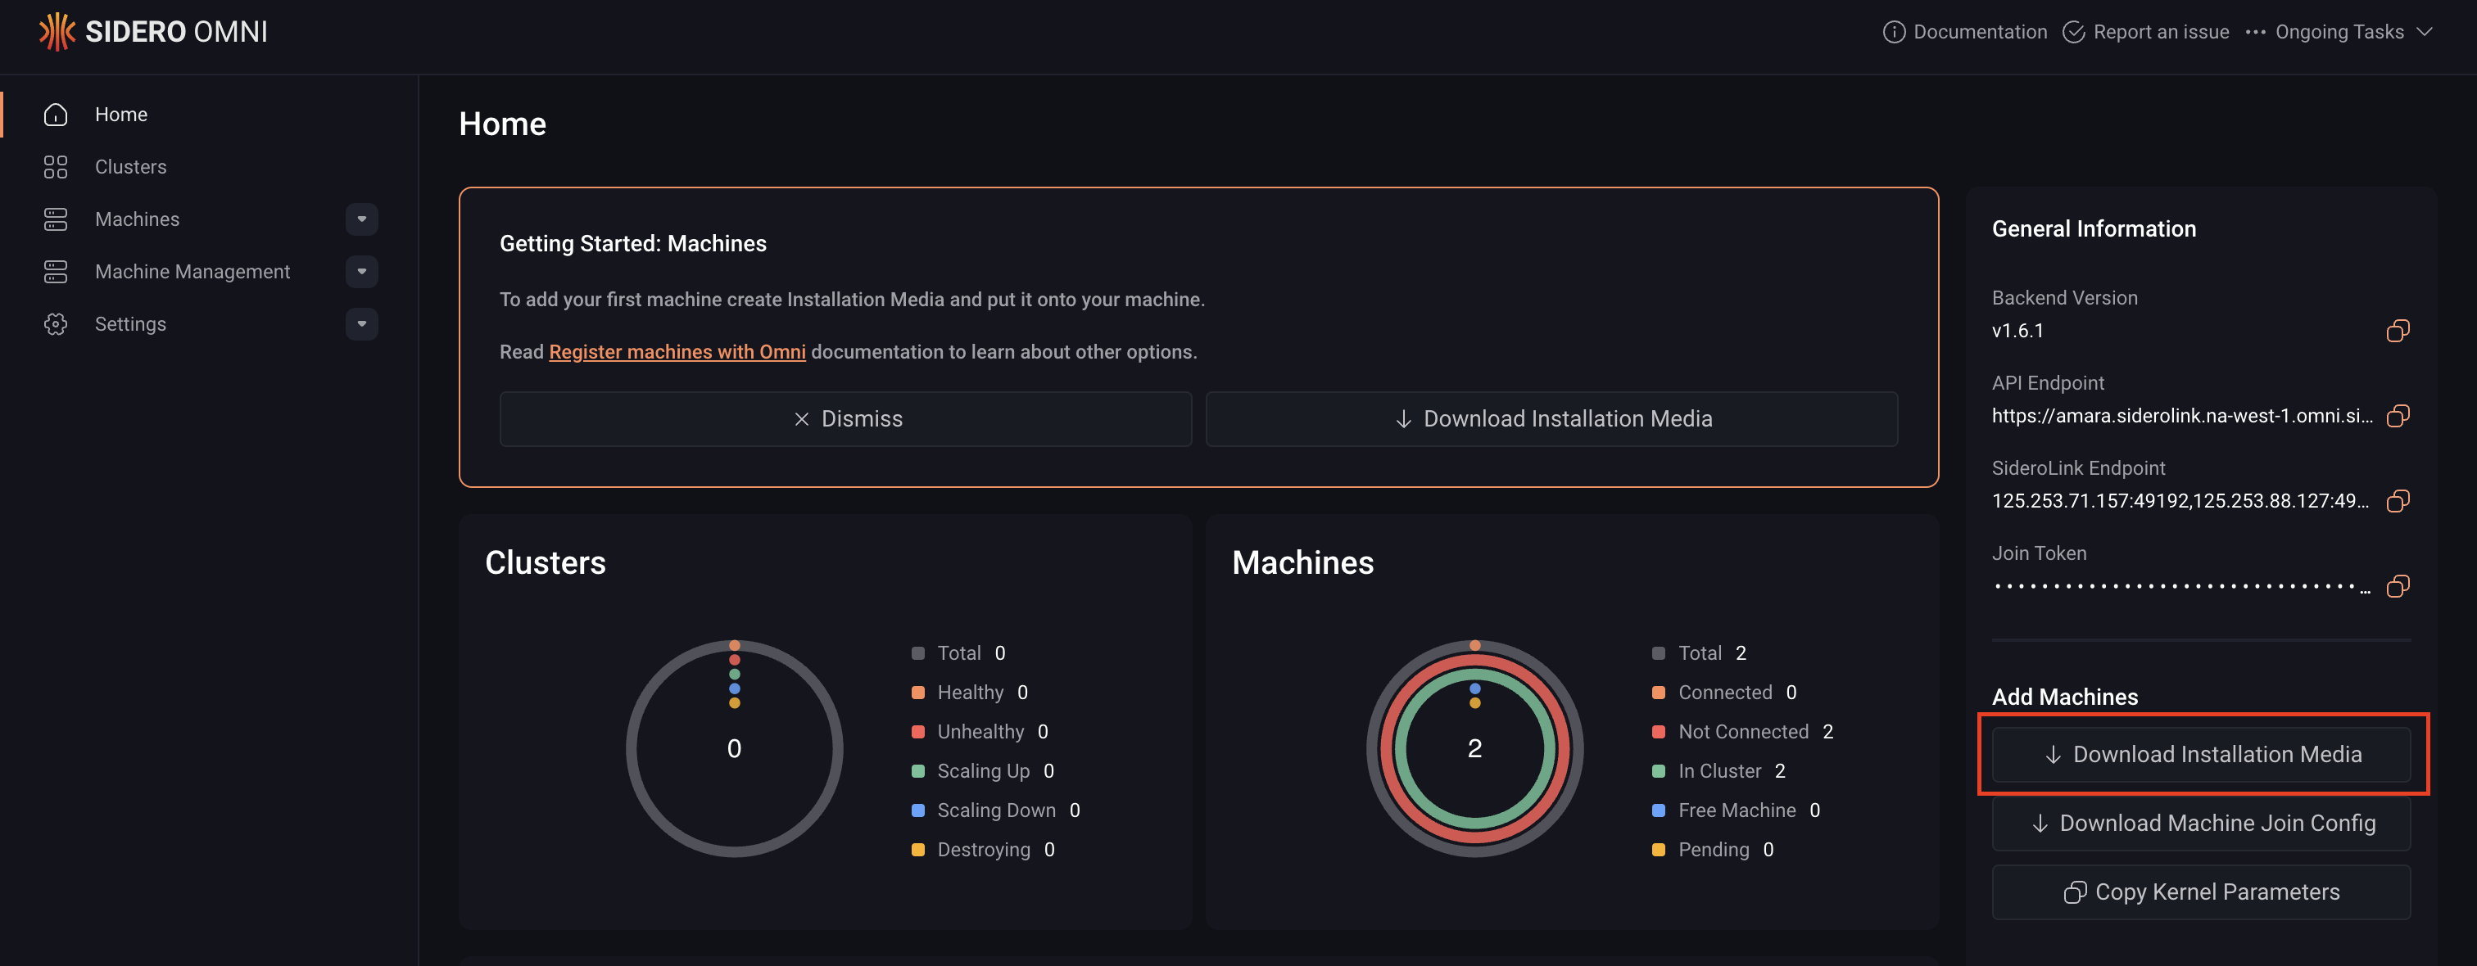2477x966 pixels.
Task: Click the Healthy orange legend swatch
Action: point(917,693)
